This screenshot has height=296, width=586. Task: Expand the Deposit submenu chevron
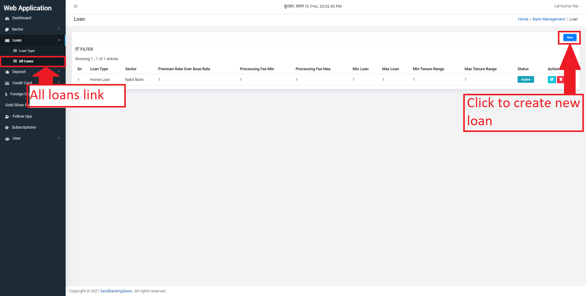click(x=59, y=71)
